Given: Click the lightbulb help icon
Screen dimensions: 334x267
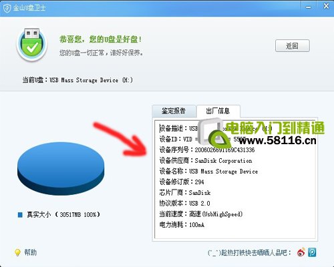Looking at the screenshot, I should coord(17,252).
